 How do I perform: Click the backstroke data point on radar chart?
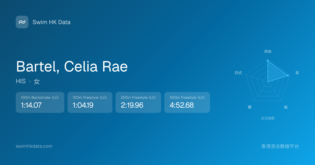coord(288,75)
